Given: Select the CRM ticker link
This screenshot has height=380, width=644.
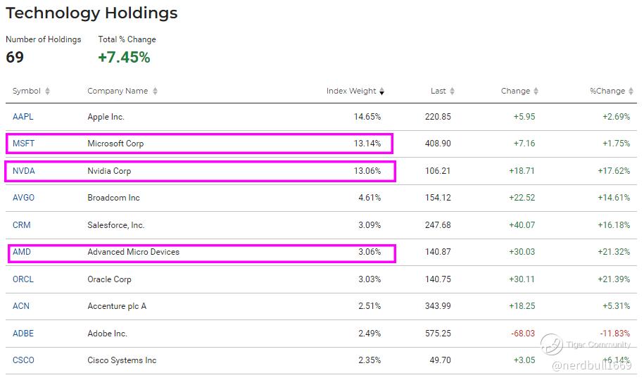Looking at the screenshot, I should point(22,225).
